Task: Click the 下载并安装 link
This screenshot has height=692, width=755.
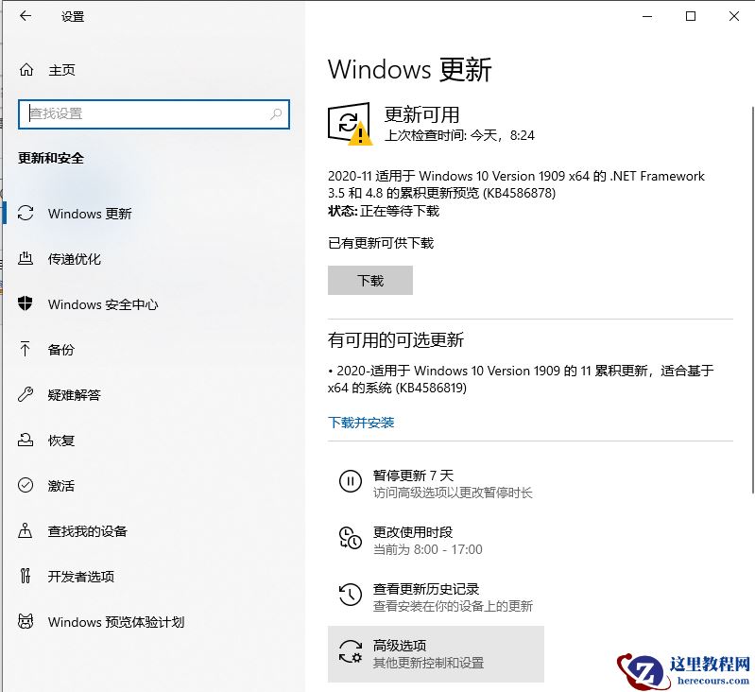Action: pos(361,423)
